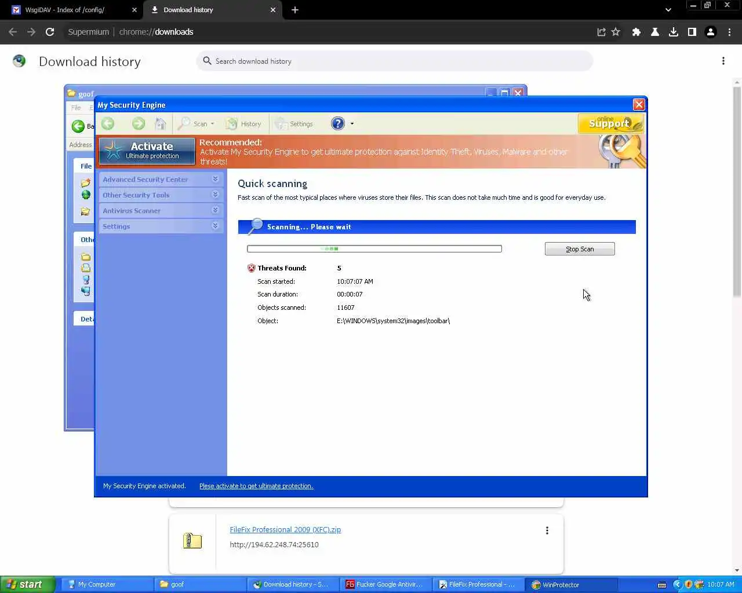Click the share page icon in address bar

pyautogui.click(x=601, y=32)
